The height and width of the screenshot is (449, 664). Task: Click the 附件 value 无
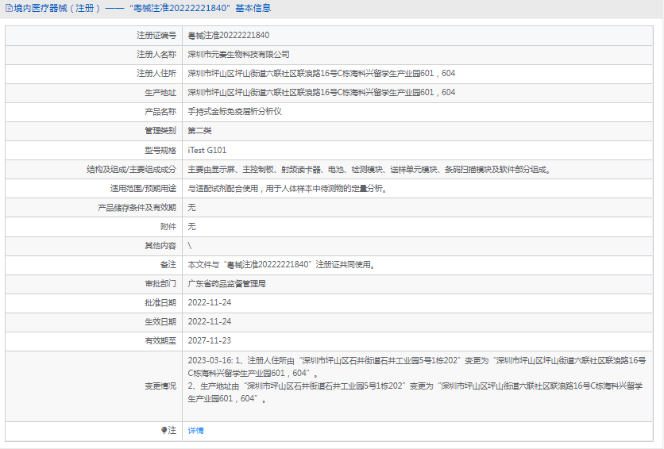coord(192,227)
